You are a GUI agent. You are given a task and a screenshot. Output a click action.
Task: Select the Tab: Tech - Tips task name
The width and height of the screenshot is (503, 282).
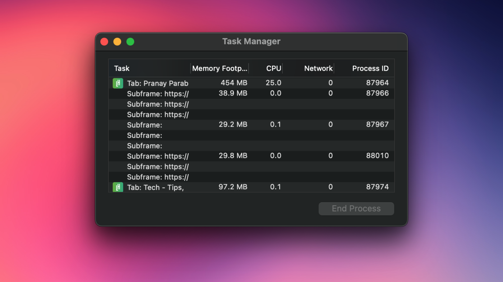[x=155, y=187]
